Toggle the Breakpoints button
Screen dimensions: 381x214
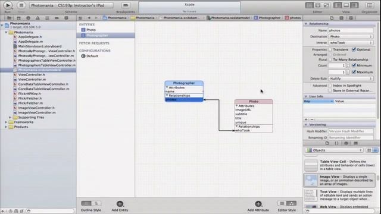[126, 5]
